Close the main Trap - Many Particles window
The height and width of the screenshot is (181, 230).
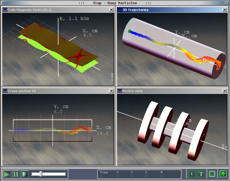pos(226,3)
